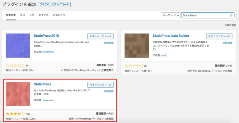Install StaticPress Auto Builder now
This screenshot has width=239, height=123.
pos(219,36)
